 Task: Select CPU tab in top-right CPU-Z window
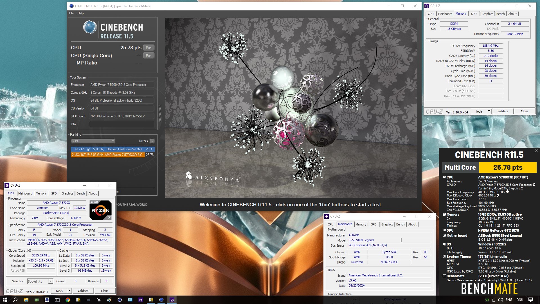(431, 14)
